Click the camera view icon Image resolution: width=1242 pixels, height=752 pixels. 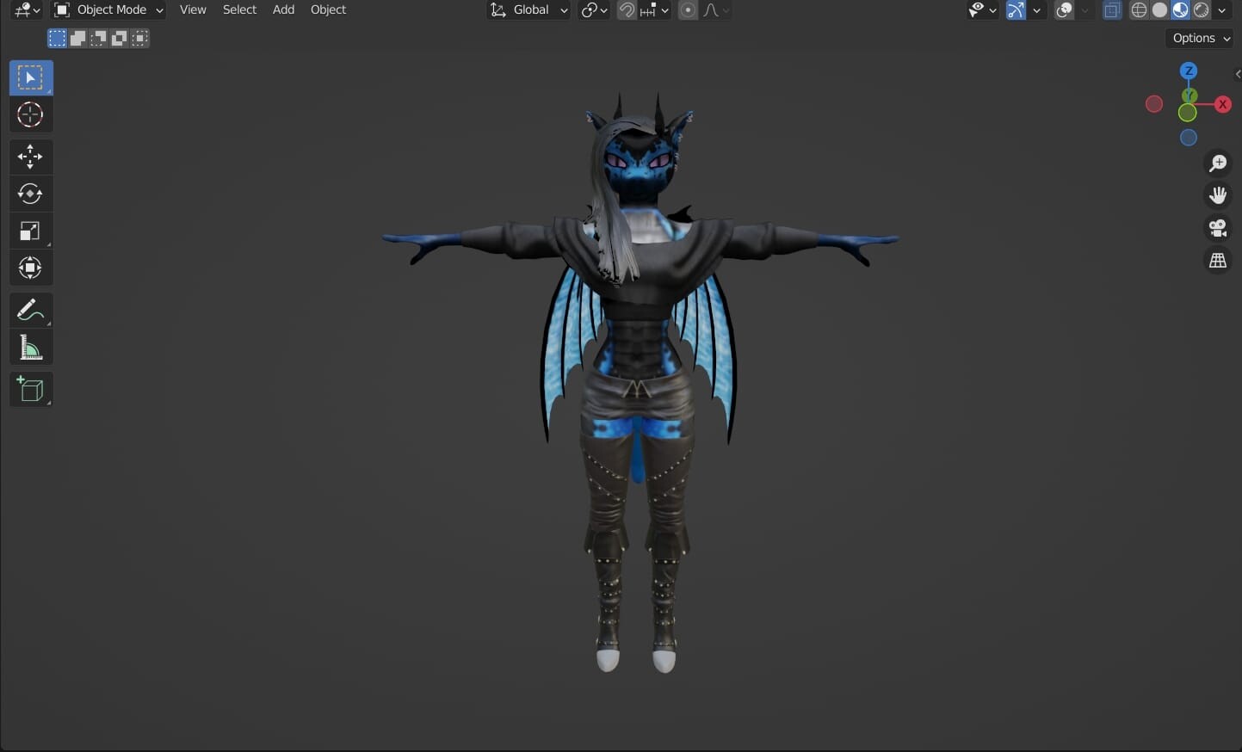(1218, 227)
